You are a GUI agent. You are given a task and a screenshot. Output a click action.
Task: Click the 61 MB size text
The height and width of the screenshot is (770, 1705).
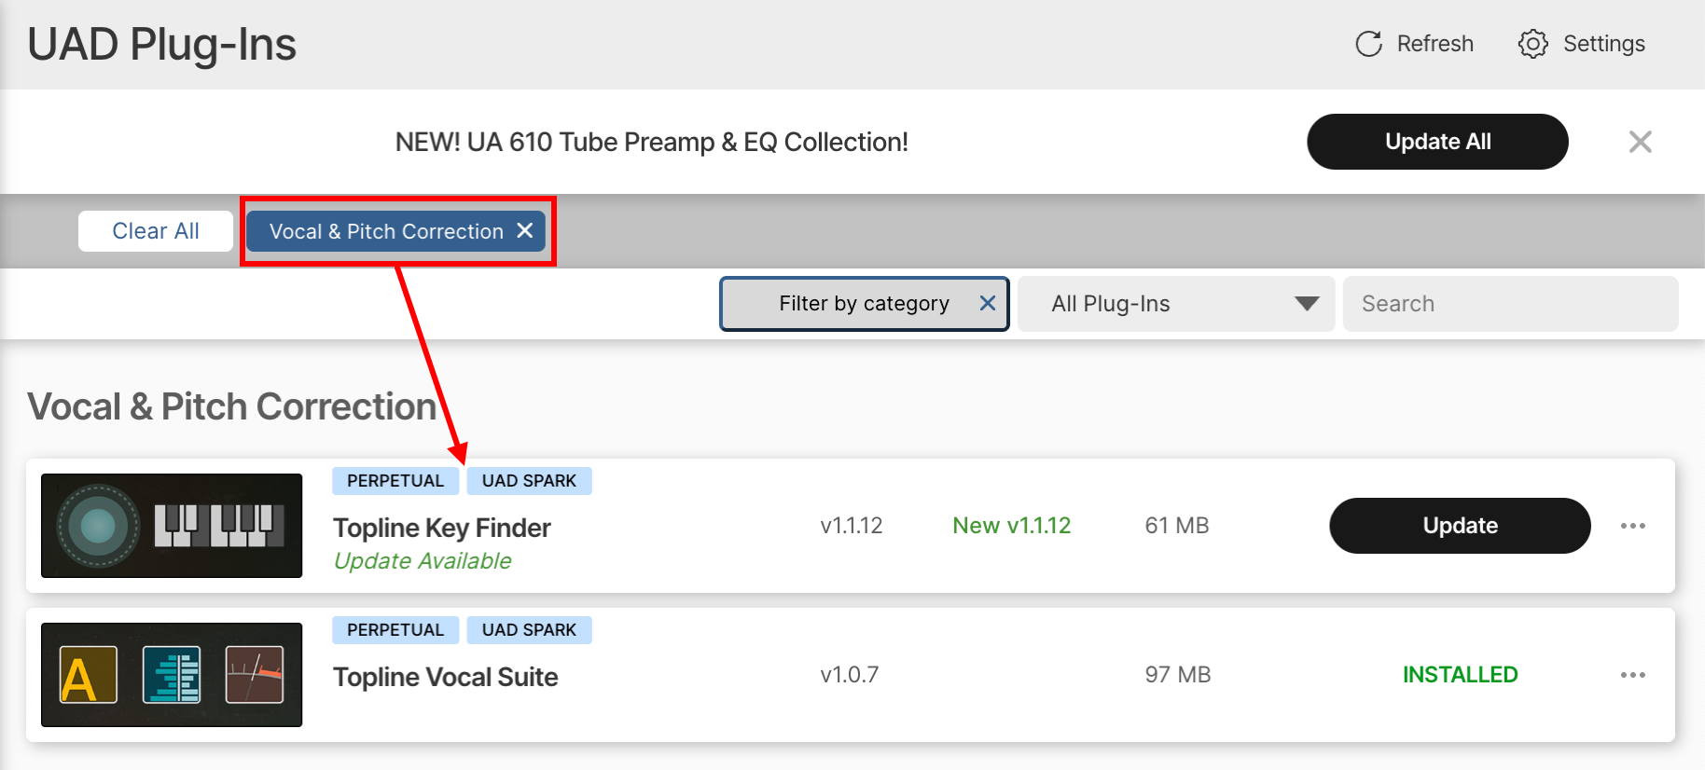click(x=1177, y=526)
